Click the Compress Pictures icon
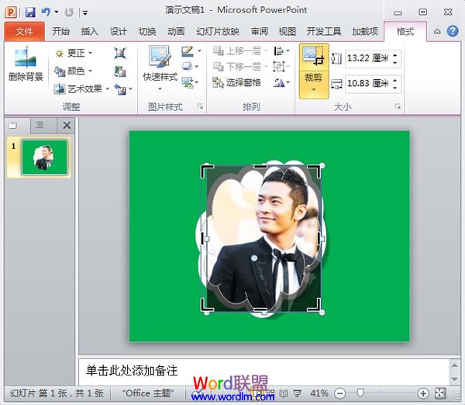Viewport: 465px width, 405px height. [x=120, y=54]
